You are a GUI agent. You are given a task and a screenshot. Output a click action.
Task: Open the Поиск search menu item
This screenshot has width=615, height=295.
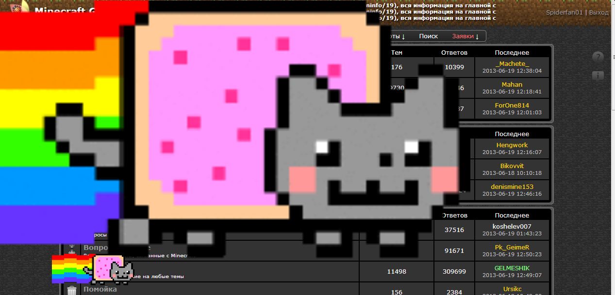point(429,36)
